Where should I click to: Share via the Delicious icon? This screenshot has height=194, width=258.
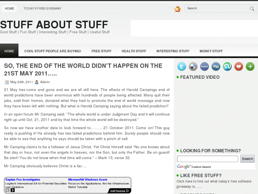pyautogui.click(x=193, y=66)
